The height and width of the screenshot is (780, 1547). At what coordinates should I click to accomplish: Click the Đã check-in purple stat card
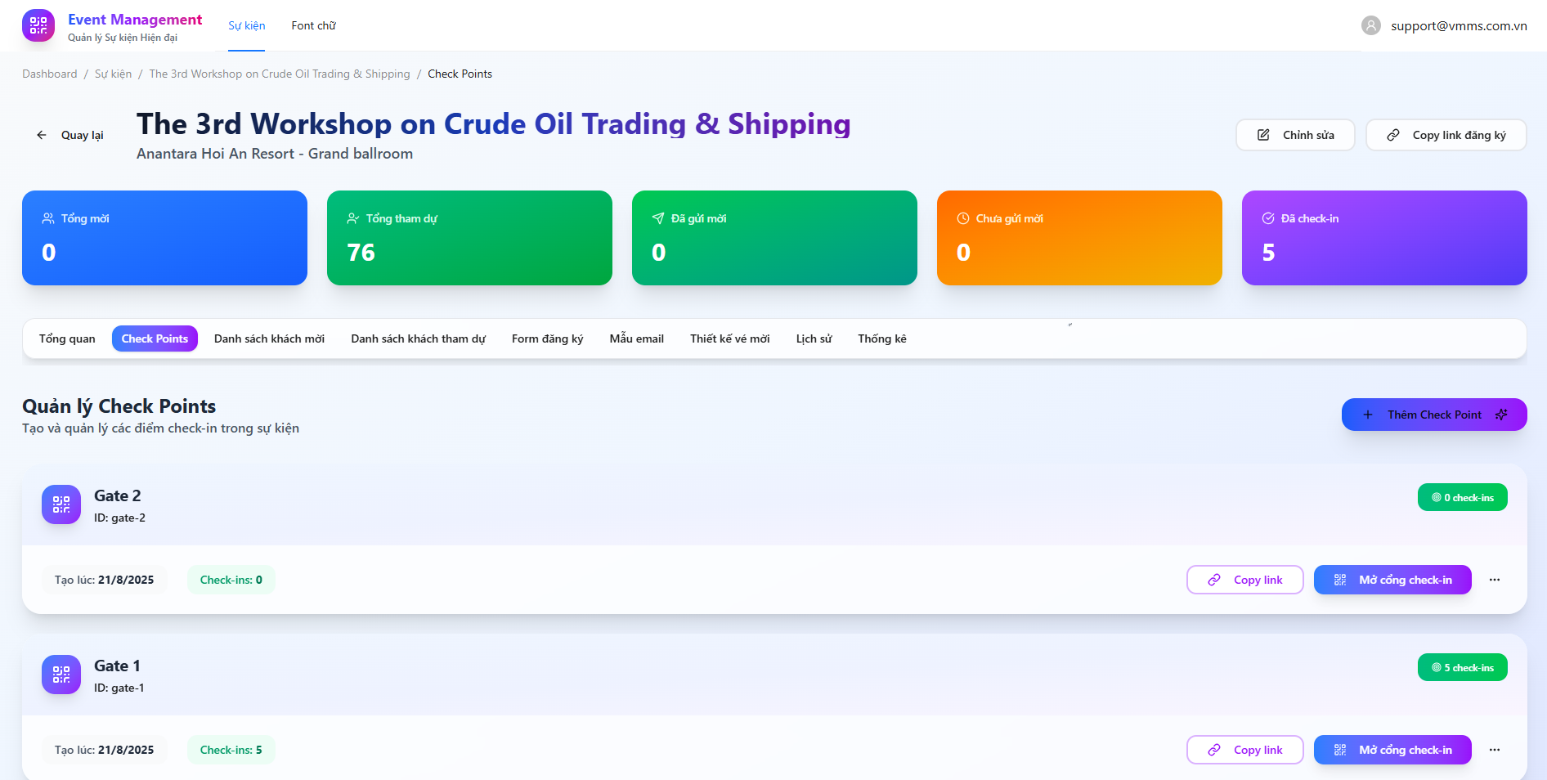click(x=1383, y=238)
